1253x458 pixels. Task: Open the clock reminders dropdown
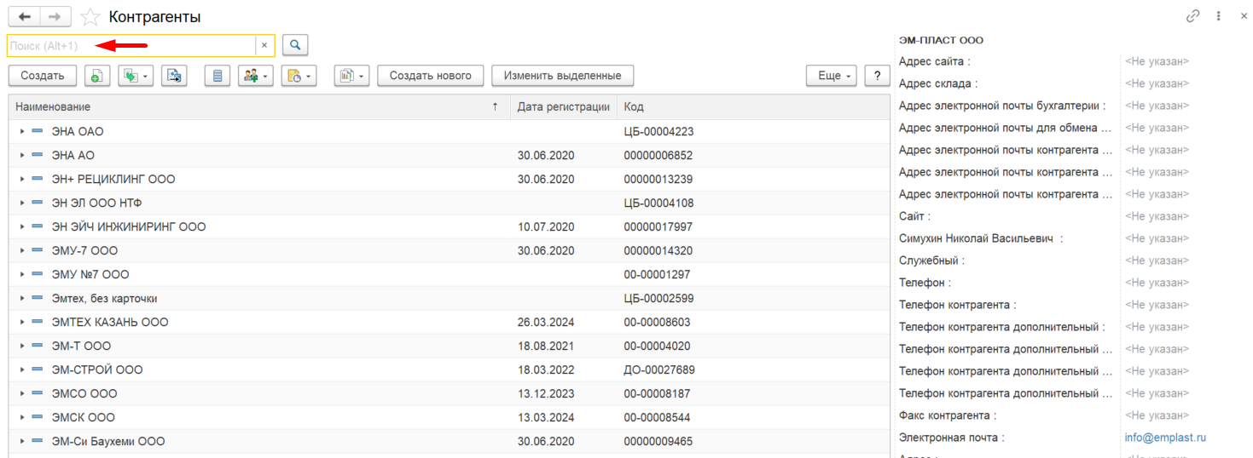point(299,76)
